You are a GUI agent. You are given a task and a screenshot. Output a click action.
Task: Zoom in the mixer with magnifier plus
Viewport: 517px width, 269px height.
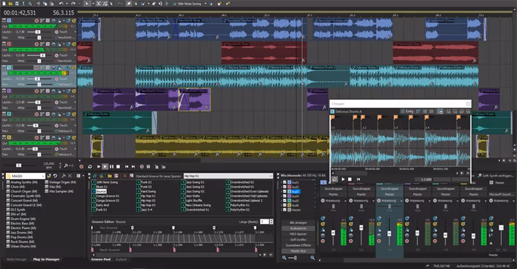[313, 258]
